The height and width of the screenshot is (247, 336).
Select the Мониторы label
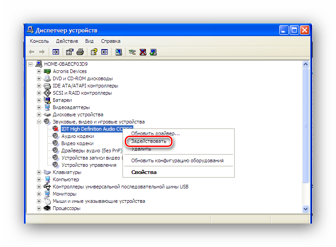(64, 194)
